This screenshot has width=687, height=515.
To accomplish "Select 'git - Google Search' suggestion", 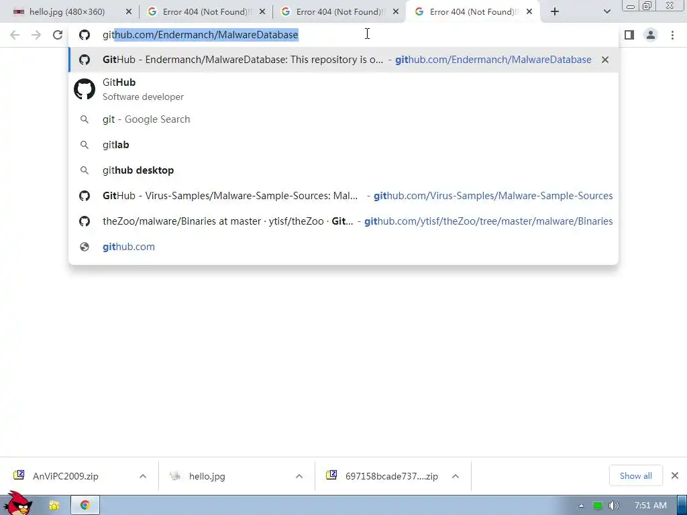I will (343, 119).
